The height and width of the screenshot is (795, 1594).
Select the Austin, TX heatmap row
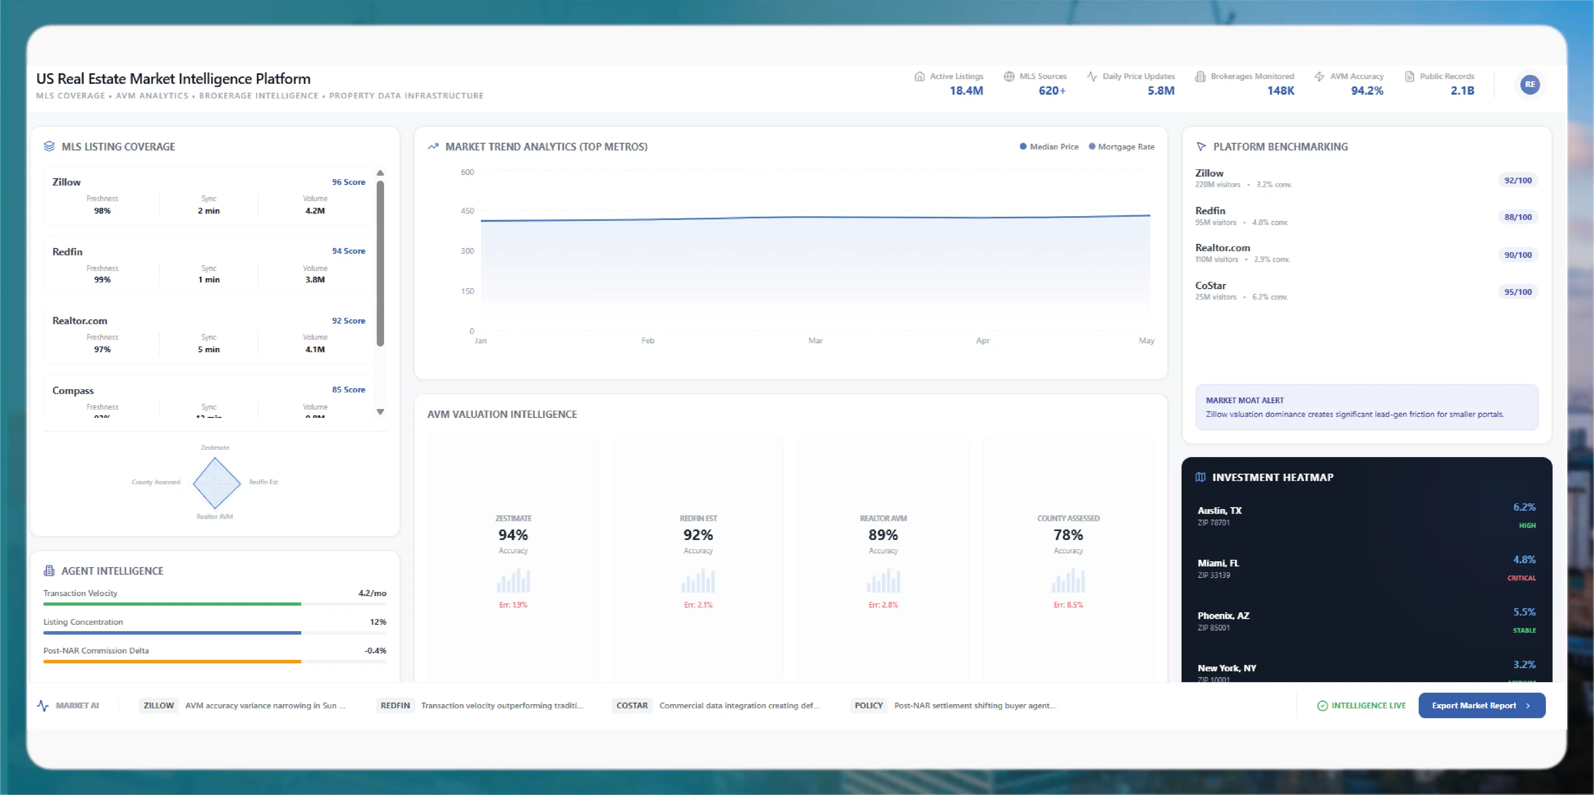1366,515
